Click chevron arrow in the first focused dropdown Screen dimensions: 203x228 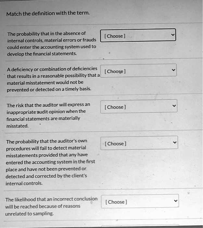173,35
